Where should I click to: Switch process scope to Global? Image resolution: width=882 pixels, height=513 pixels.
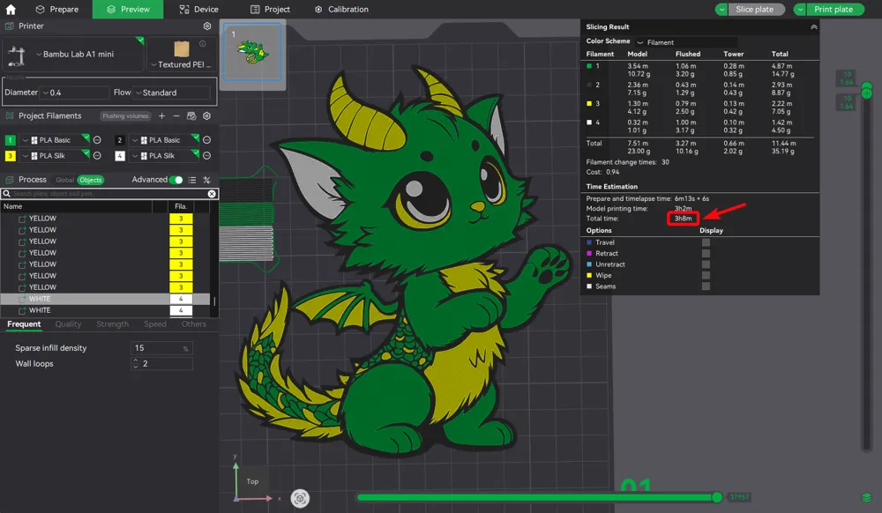tap(64, 180)
